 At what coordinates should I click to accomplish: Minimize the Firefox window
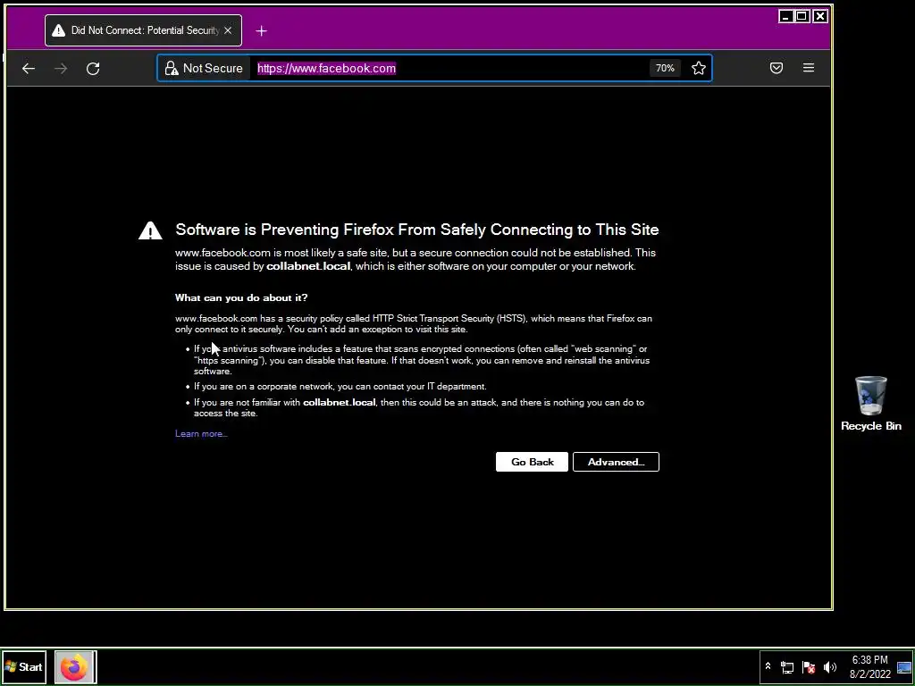786,16
